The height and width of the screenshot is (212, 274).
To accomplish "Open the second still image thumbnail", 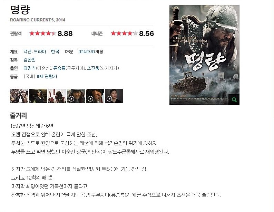I will 38,96.
